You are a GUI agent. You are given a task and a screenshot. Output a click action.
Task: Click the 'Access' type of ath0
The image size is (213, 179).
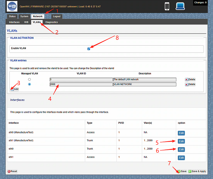click(x=91, y=132)
